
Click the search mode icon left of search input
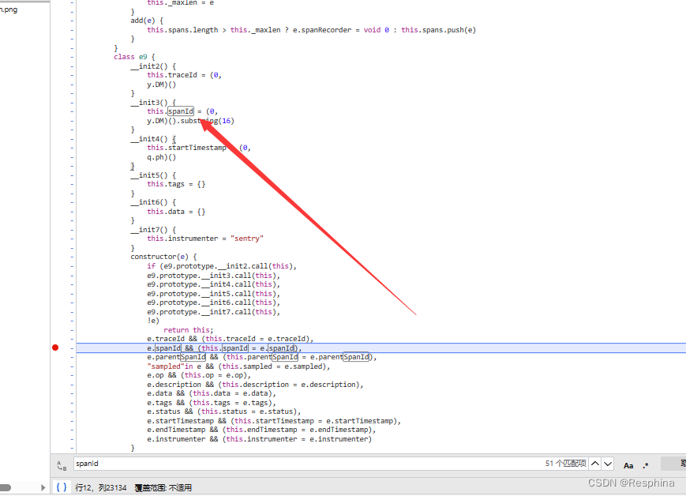pos(61,464)
